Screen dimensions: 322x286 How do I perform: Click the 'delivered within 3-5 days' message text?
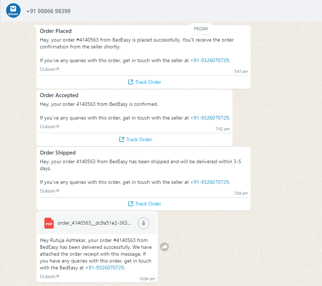[140, 165]
